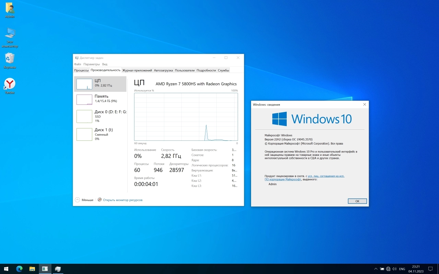
Task: Click the 2,82 ГГц speed value
Action: (x=171, y=156)
